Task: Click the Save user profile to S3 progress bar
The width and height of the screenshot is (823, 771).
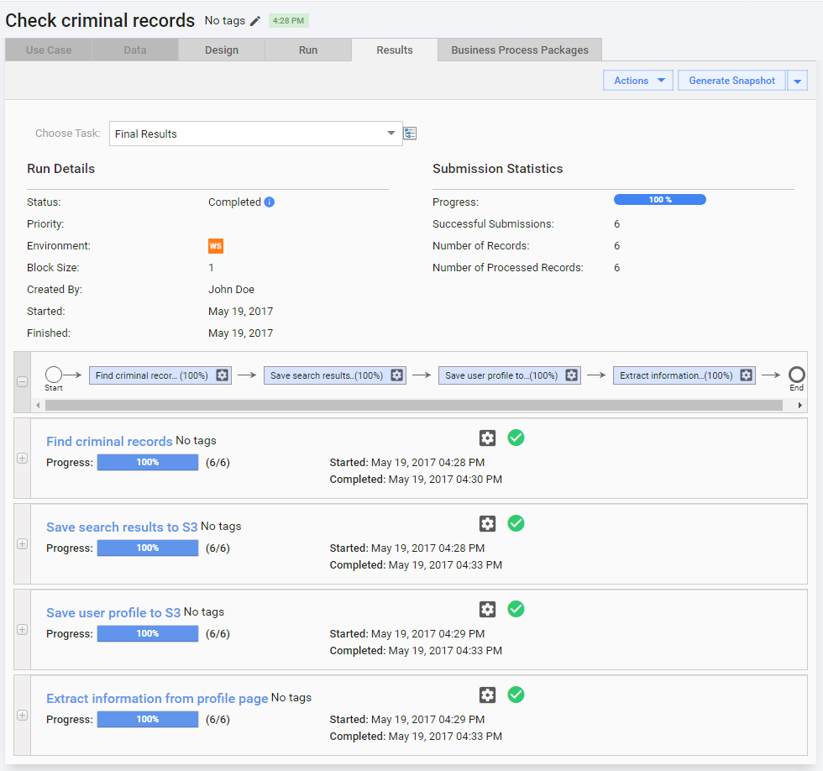Action: pyautogui.click(x=148, y=633)
